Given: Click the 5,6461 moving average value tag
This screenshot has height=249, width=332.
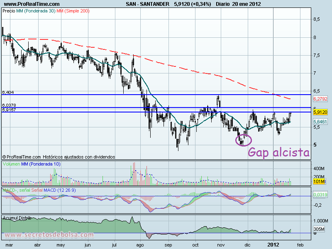Looking at the screenshot, I should pos(320,122).
